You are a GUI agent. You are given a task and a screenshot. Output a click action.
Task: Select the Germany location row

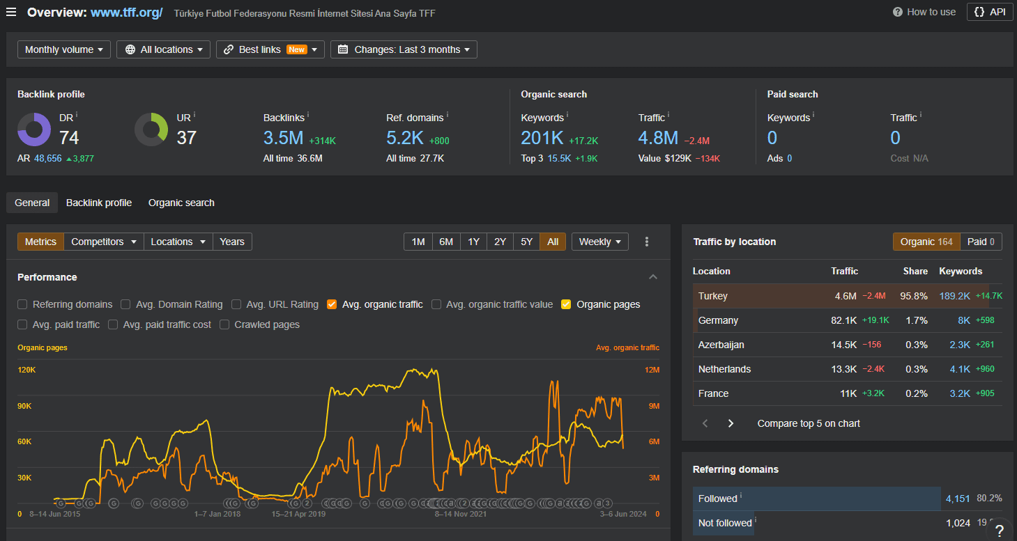848,320
